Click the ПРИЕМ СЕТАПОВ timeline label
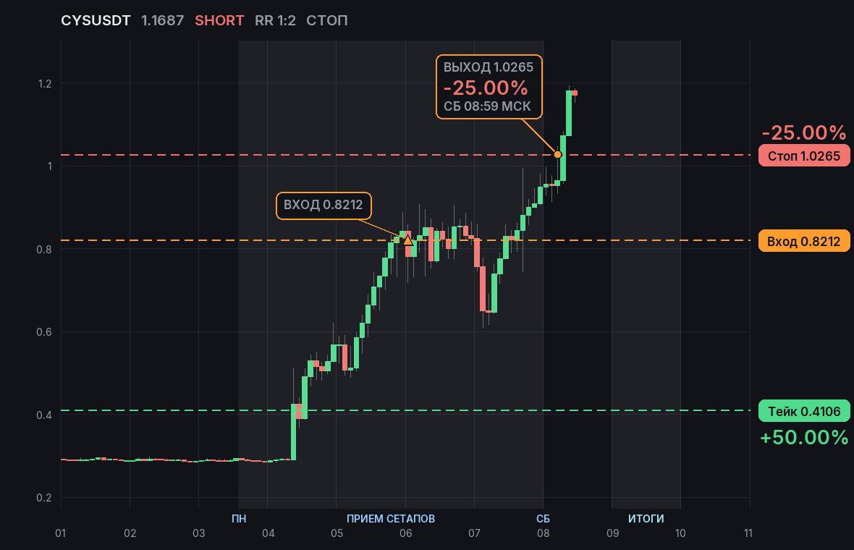The width and height of the screenshot is (854, 550). click(x=391, y=518)
